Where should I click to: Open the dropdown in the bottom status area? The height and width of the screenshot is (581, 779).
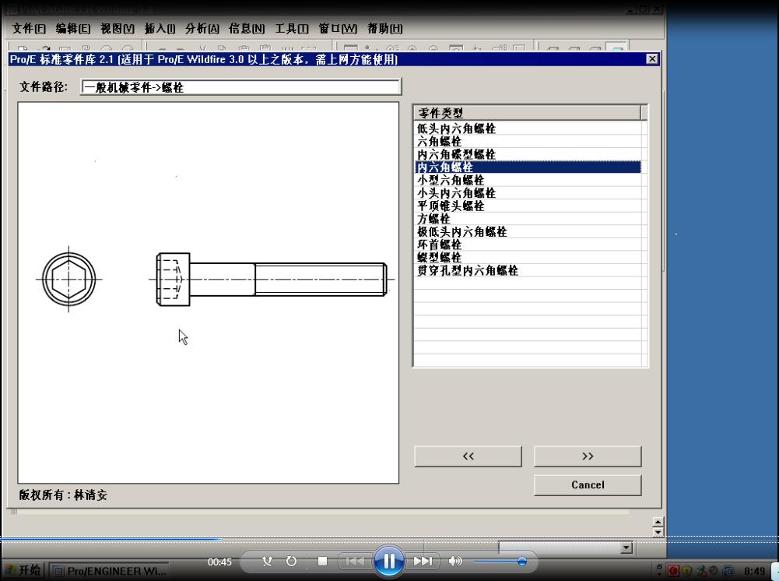click(x=626, y=548)
